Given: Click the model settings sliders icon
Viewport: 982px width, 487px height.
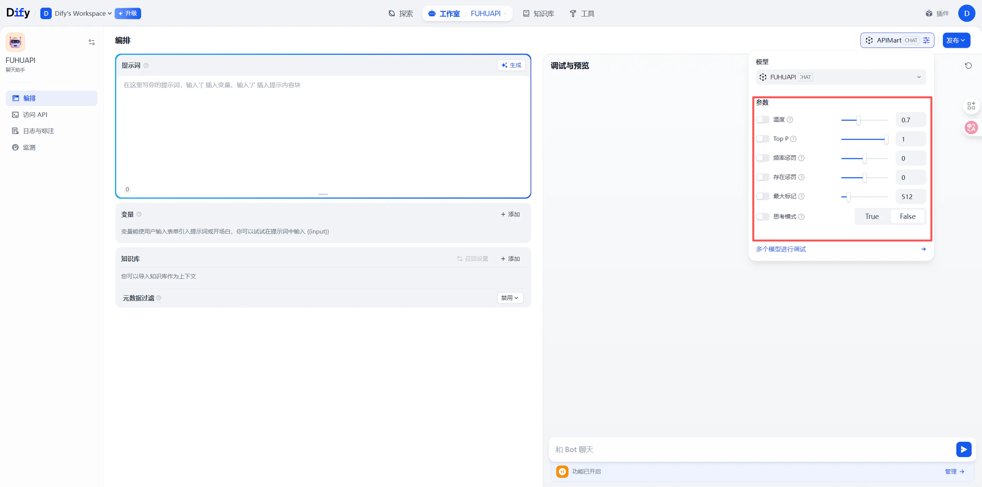Looking at the screenshot, I should click(926, 40).
